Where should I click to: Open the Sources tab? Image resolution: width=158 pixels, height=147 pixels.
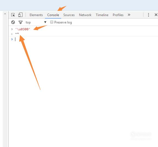[69, 15]
